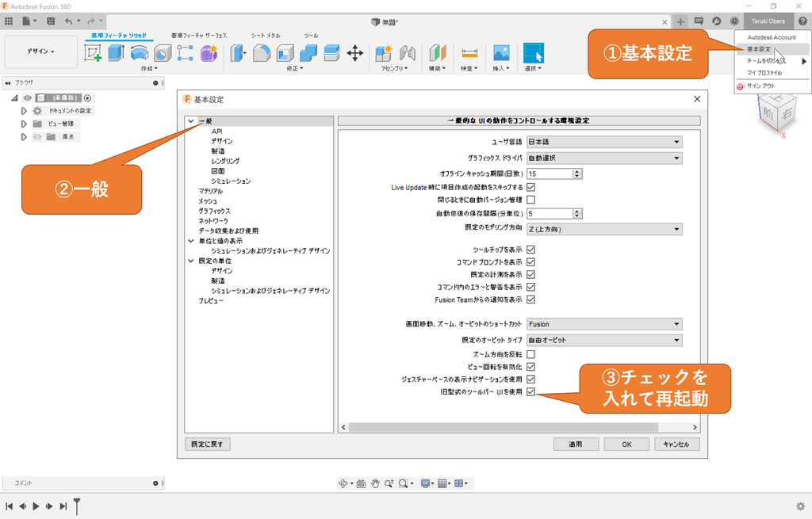Select the Create Sketch tool
This screenshot has height=519, width=812.
tap(93, 53)
